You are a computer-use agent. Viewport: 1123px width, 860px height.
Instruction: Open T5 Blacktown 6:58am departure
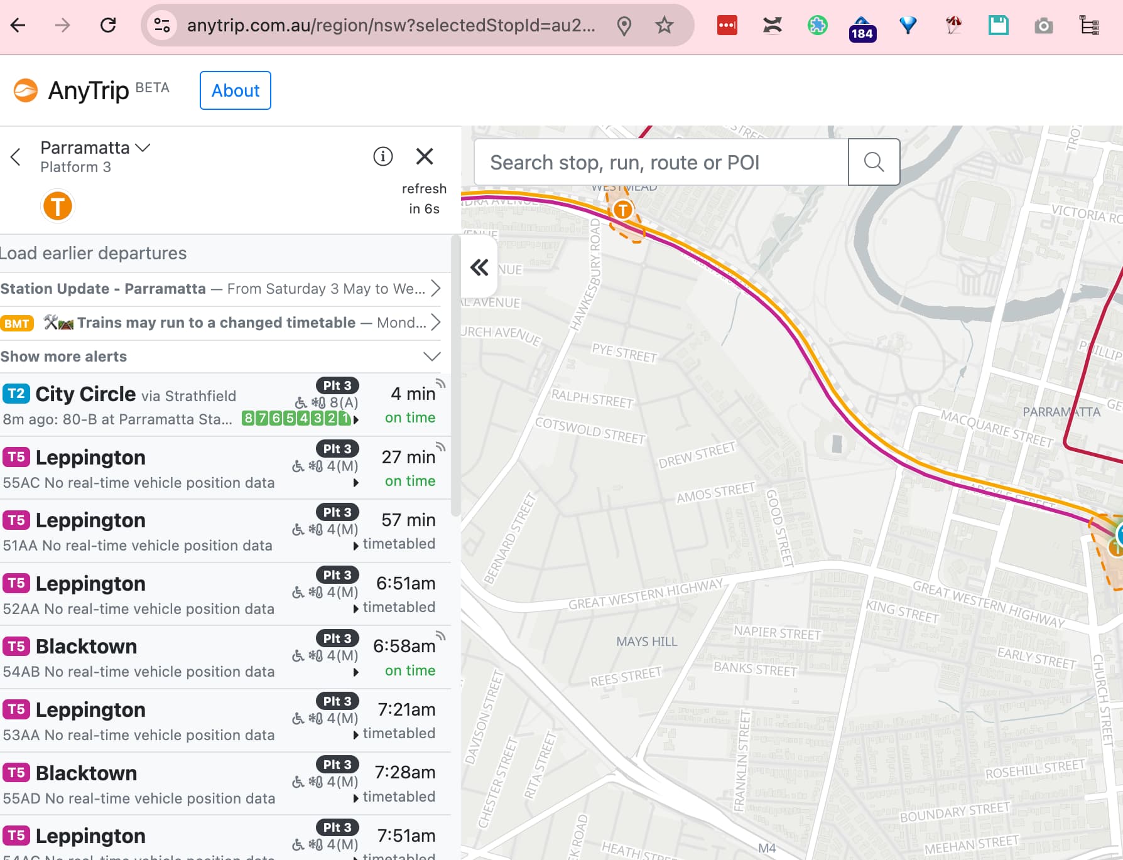click(225, 657)
